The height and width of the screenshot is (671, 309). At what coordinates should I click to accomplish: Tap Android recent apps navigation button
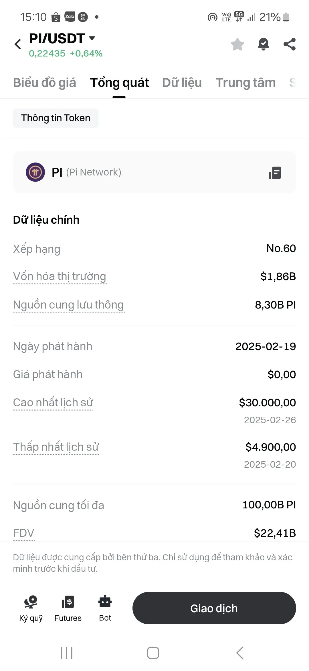pos(67,653)
